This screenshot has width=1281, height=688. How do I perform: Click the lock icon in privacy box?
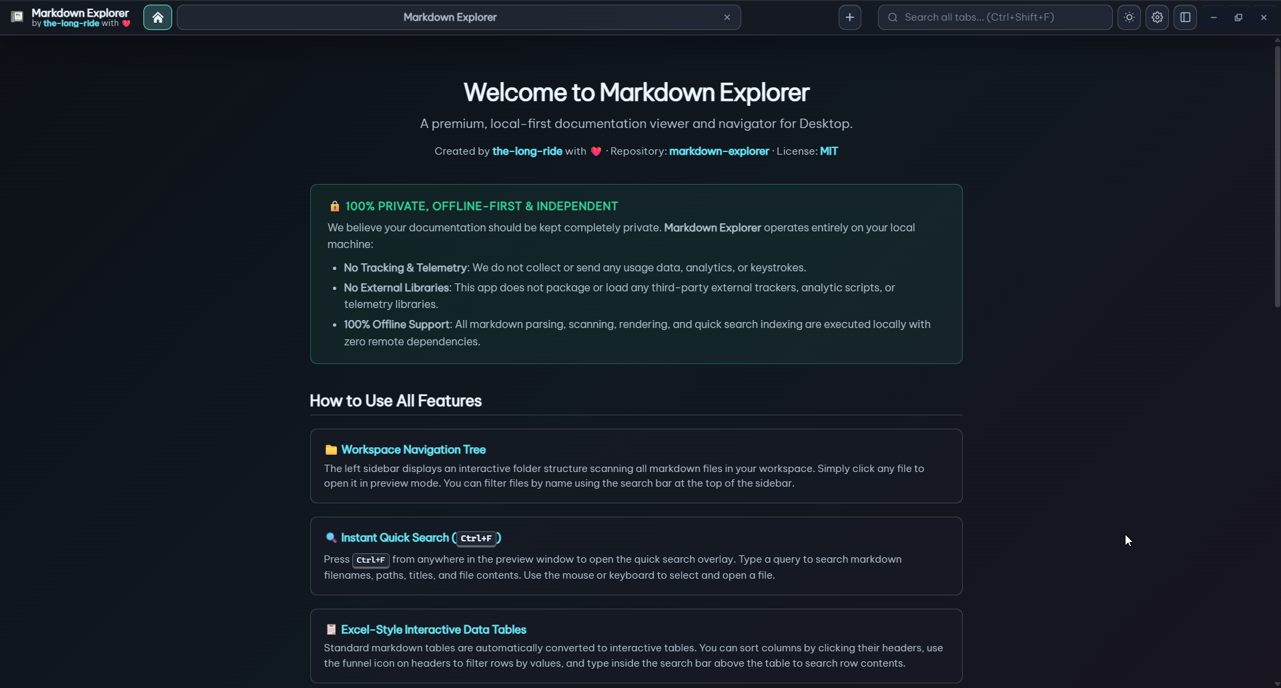(335, 206)
